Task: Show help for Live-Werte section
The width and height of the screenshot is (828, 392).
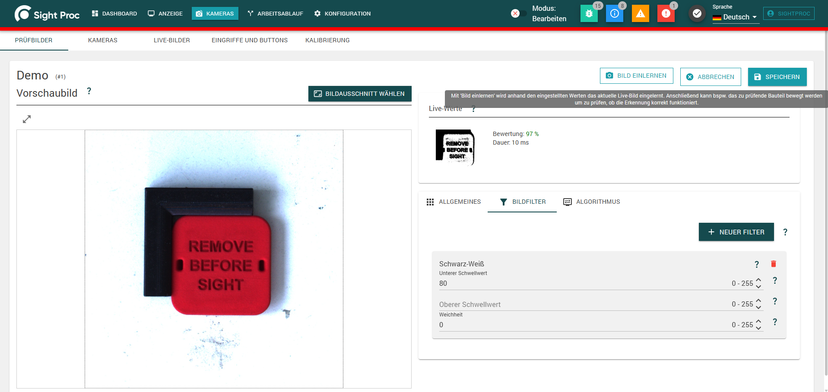Action: [473, 109]
